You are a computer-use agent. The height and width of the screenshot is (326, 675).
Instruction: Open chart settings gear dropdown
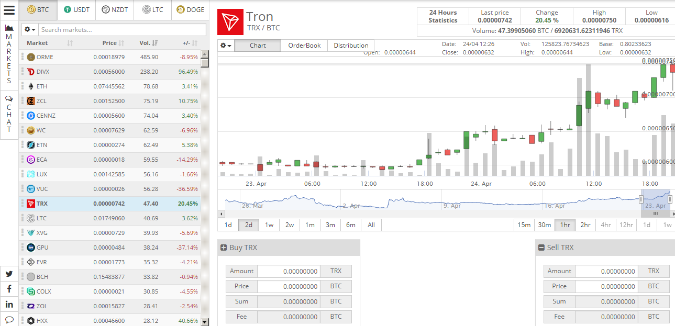[226, 46]
